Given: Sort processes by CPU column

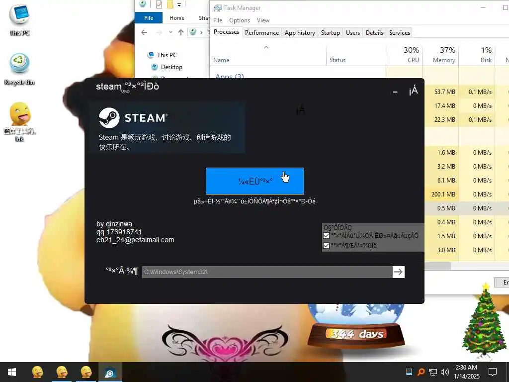Looking at the screenshot, I should click(x=404, y=55).
